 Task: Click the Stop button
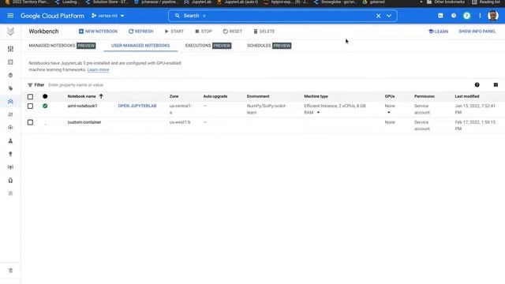204,32
